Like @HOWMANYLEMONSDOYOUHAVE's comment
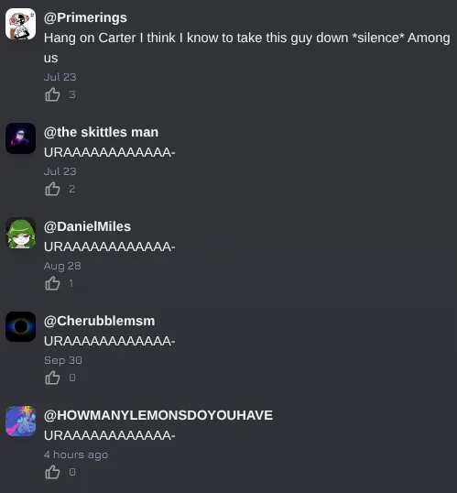Screen dimensions: 457x493 52,472
